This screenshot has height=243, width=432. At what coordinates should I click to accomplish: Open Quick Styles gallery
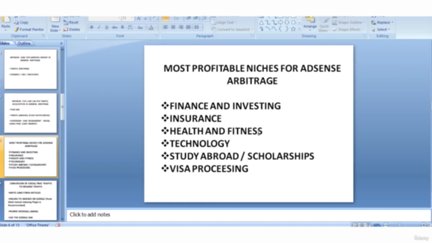point(324,25)
